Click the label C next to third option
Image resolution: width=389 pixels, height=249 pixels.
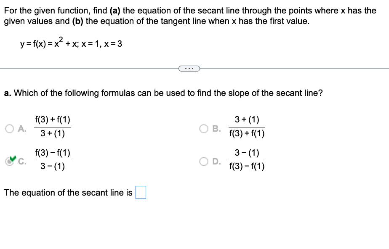coord(22,161)
